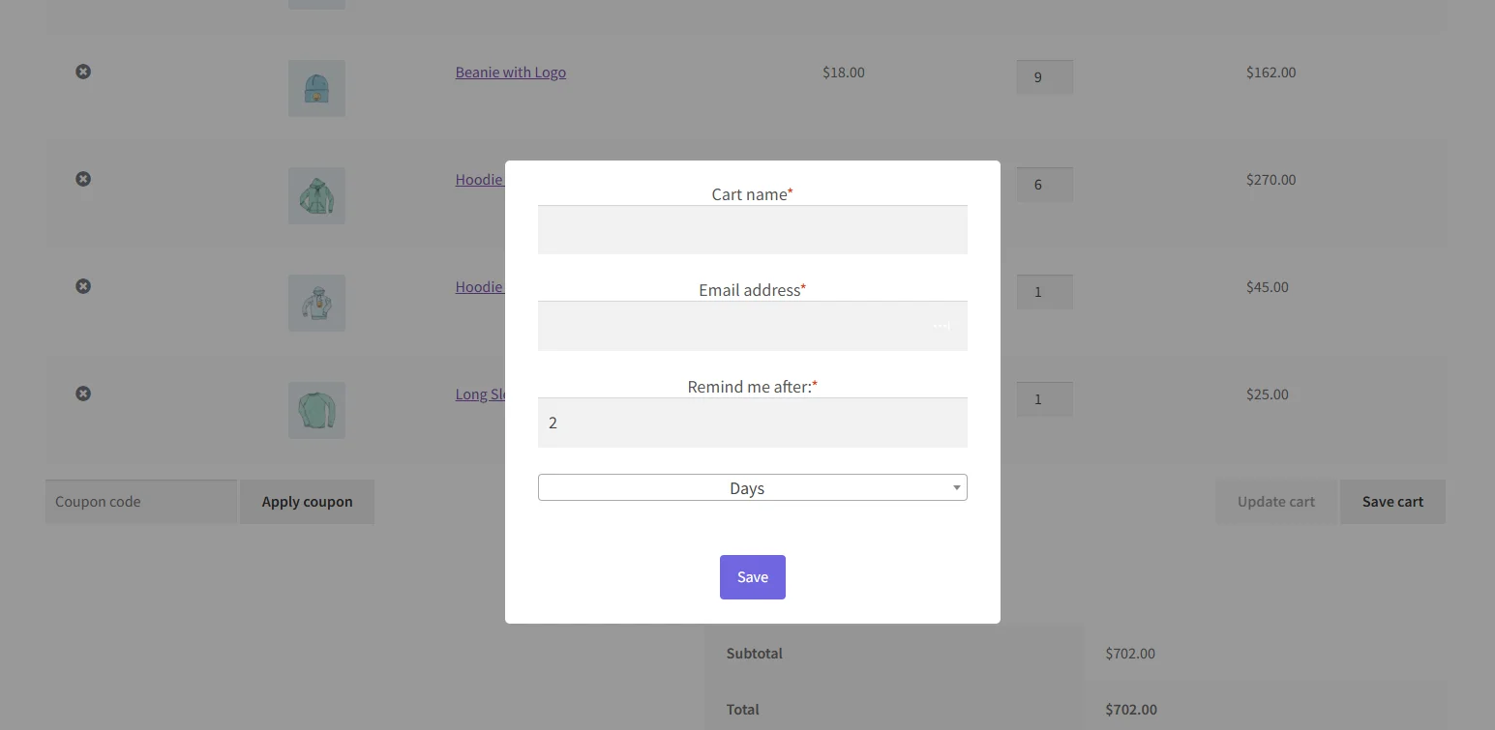Click the Remind me after number field
This screenshot has width=1495, height=730.
point(752,423)
